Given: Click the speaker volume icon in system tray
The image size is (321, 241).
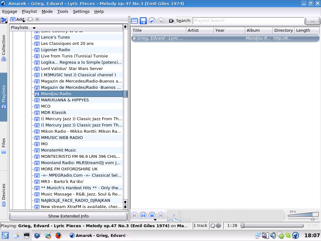Looking at the screenshot, I should pyautogui.click(x=273, y=236).
